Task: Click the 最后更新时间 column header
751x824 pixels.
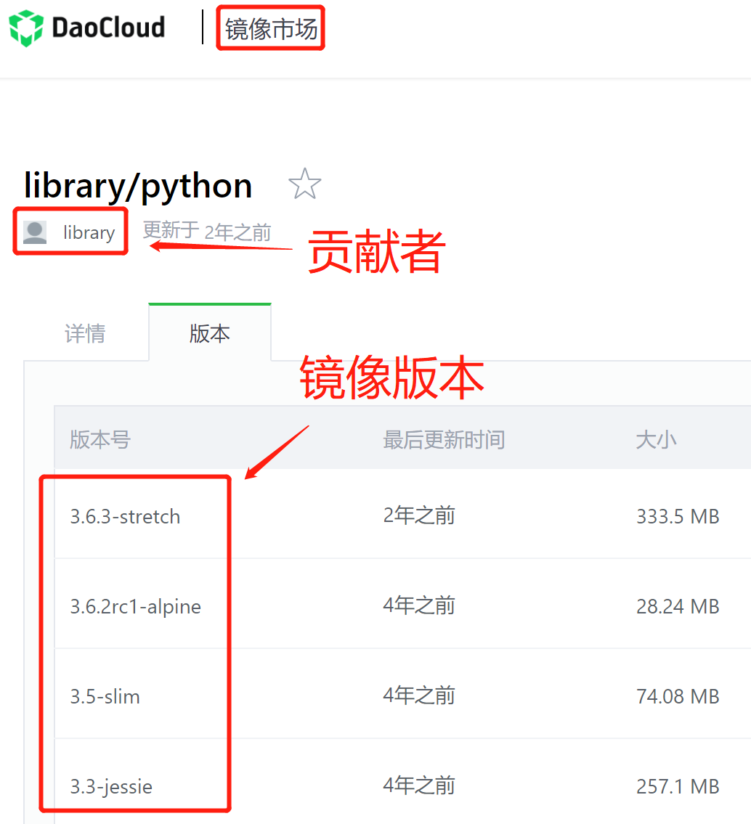Action: (444, 439)
